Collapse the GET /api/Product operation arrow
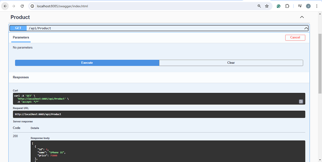This screenshot has height=162, width=322. [306, 28]
